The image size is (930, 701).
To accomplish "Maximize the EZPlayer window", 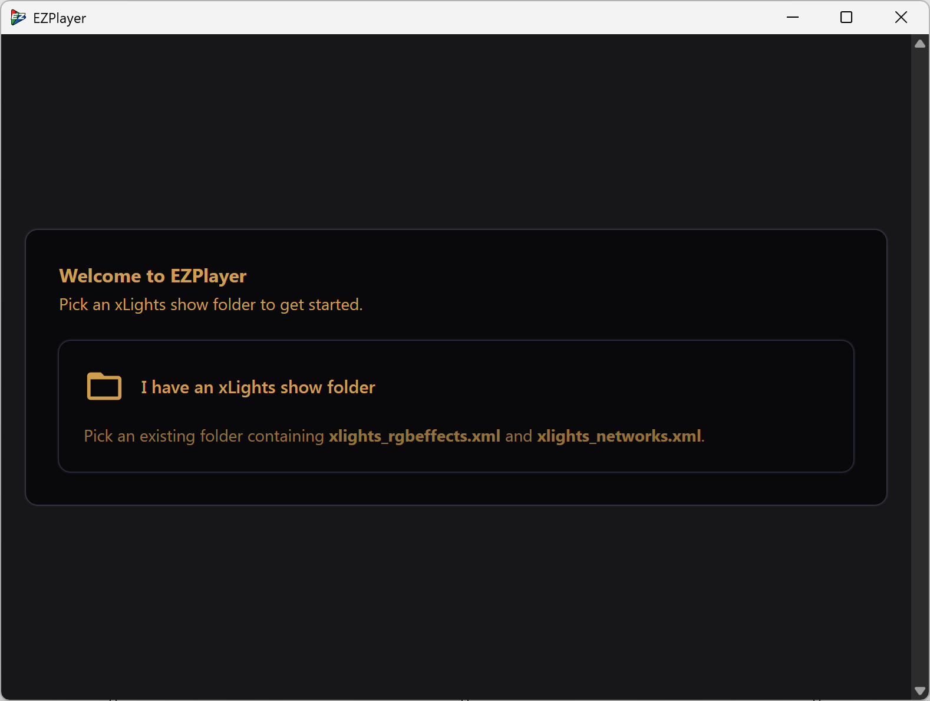I will (x=846, y=18).
